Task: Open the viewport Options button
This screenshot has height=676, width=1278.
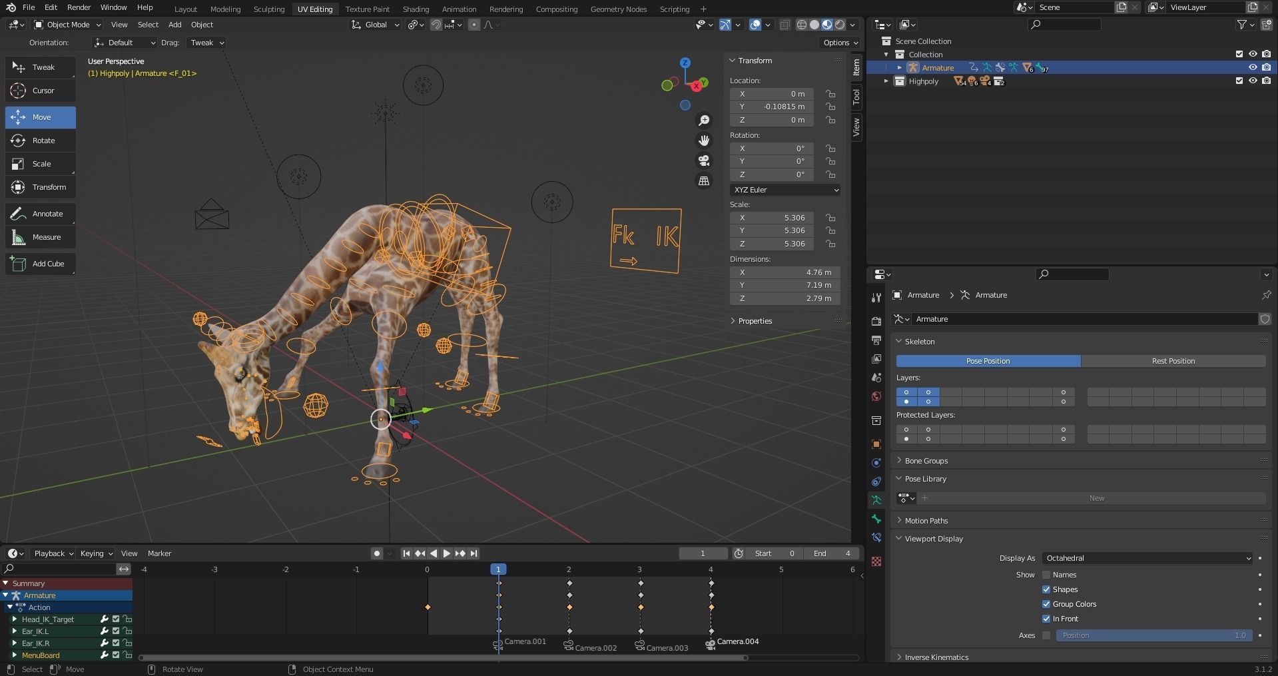Action: point(840,43)
